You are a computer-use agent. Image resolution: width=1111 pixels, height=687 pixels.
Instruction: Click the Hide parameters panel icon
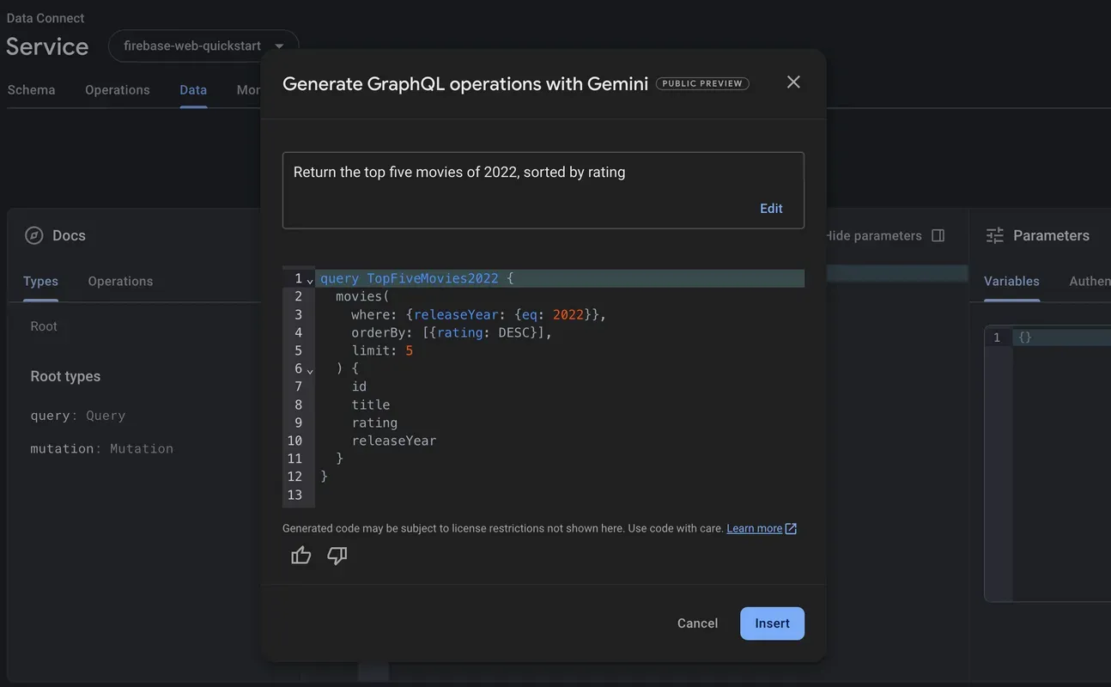[938, 235]
